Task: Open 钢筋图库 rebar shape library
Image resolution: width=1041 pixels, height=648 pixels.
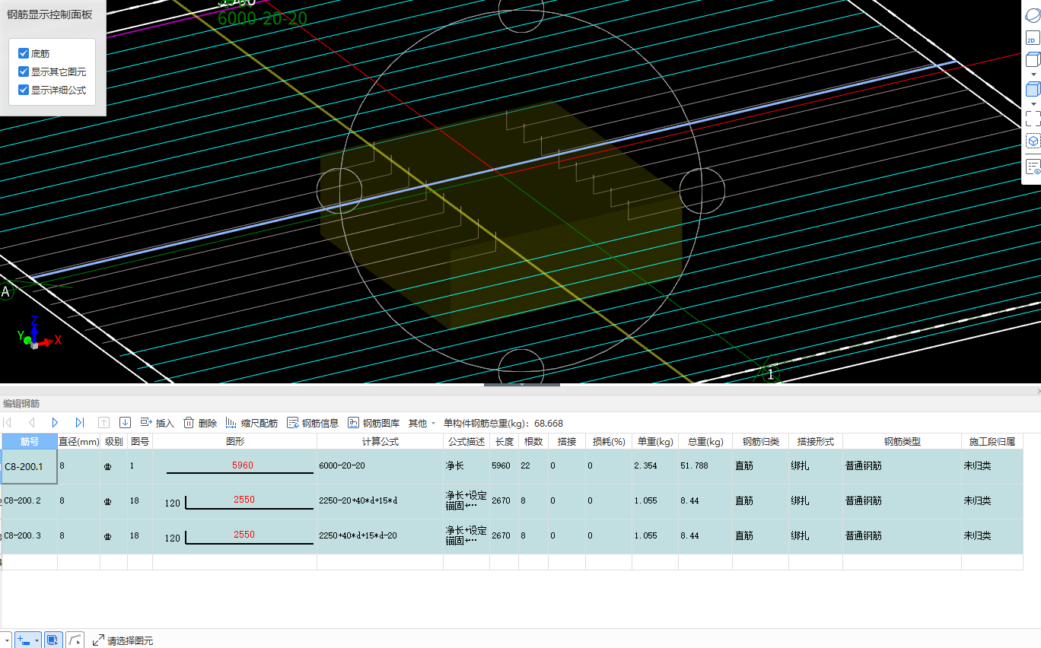Action: (374, 423)
